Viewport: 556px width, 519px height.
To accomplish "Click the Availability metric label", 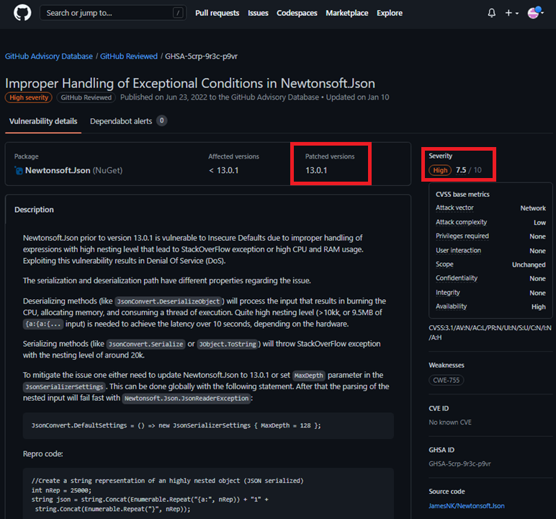I will pos(452,306).
